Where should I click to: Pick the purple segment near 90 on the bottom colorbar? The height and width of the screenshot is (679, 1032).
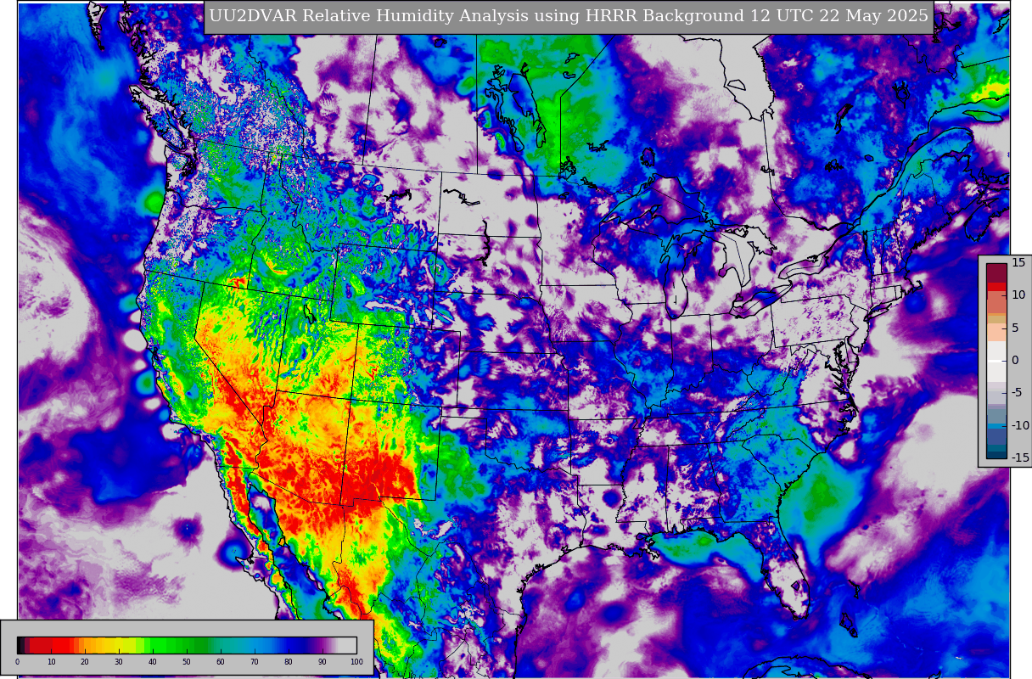319,645
